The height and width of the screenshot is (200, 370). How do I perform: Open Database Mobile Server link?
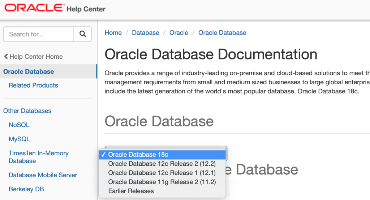pyautogui.click(x=43, y=175)
